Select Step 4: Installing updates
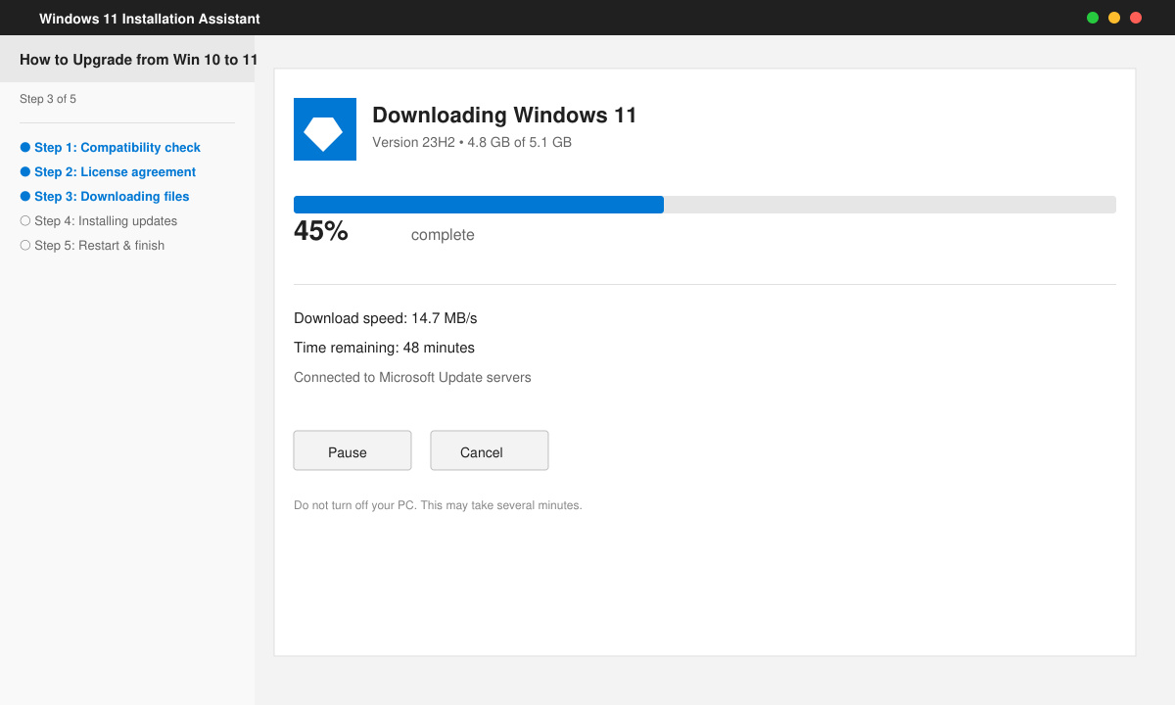The height and width of the screenshot is (705, 1175). pyautogui.click(x=99, y=221)
